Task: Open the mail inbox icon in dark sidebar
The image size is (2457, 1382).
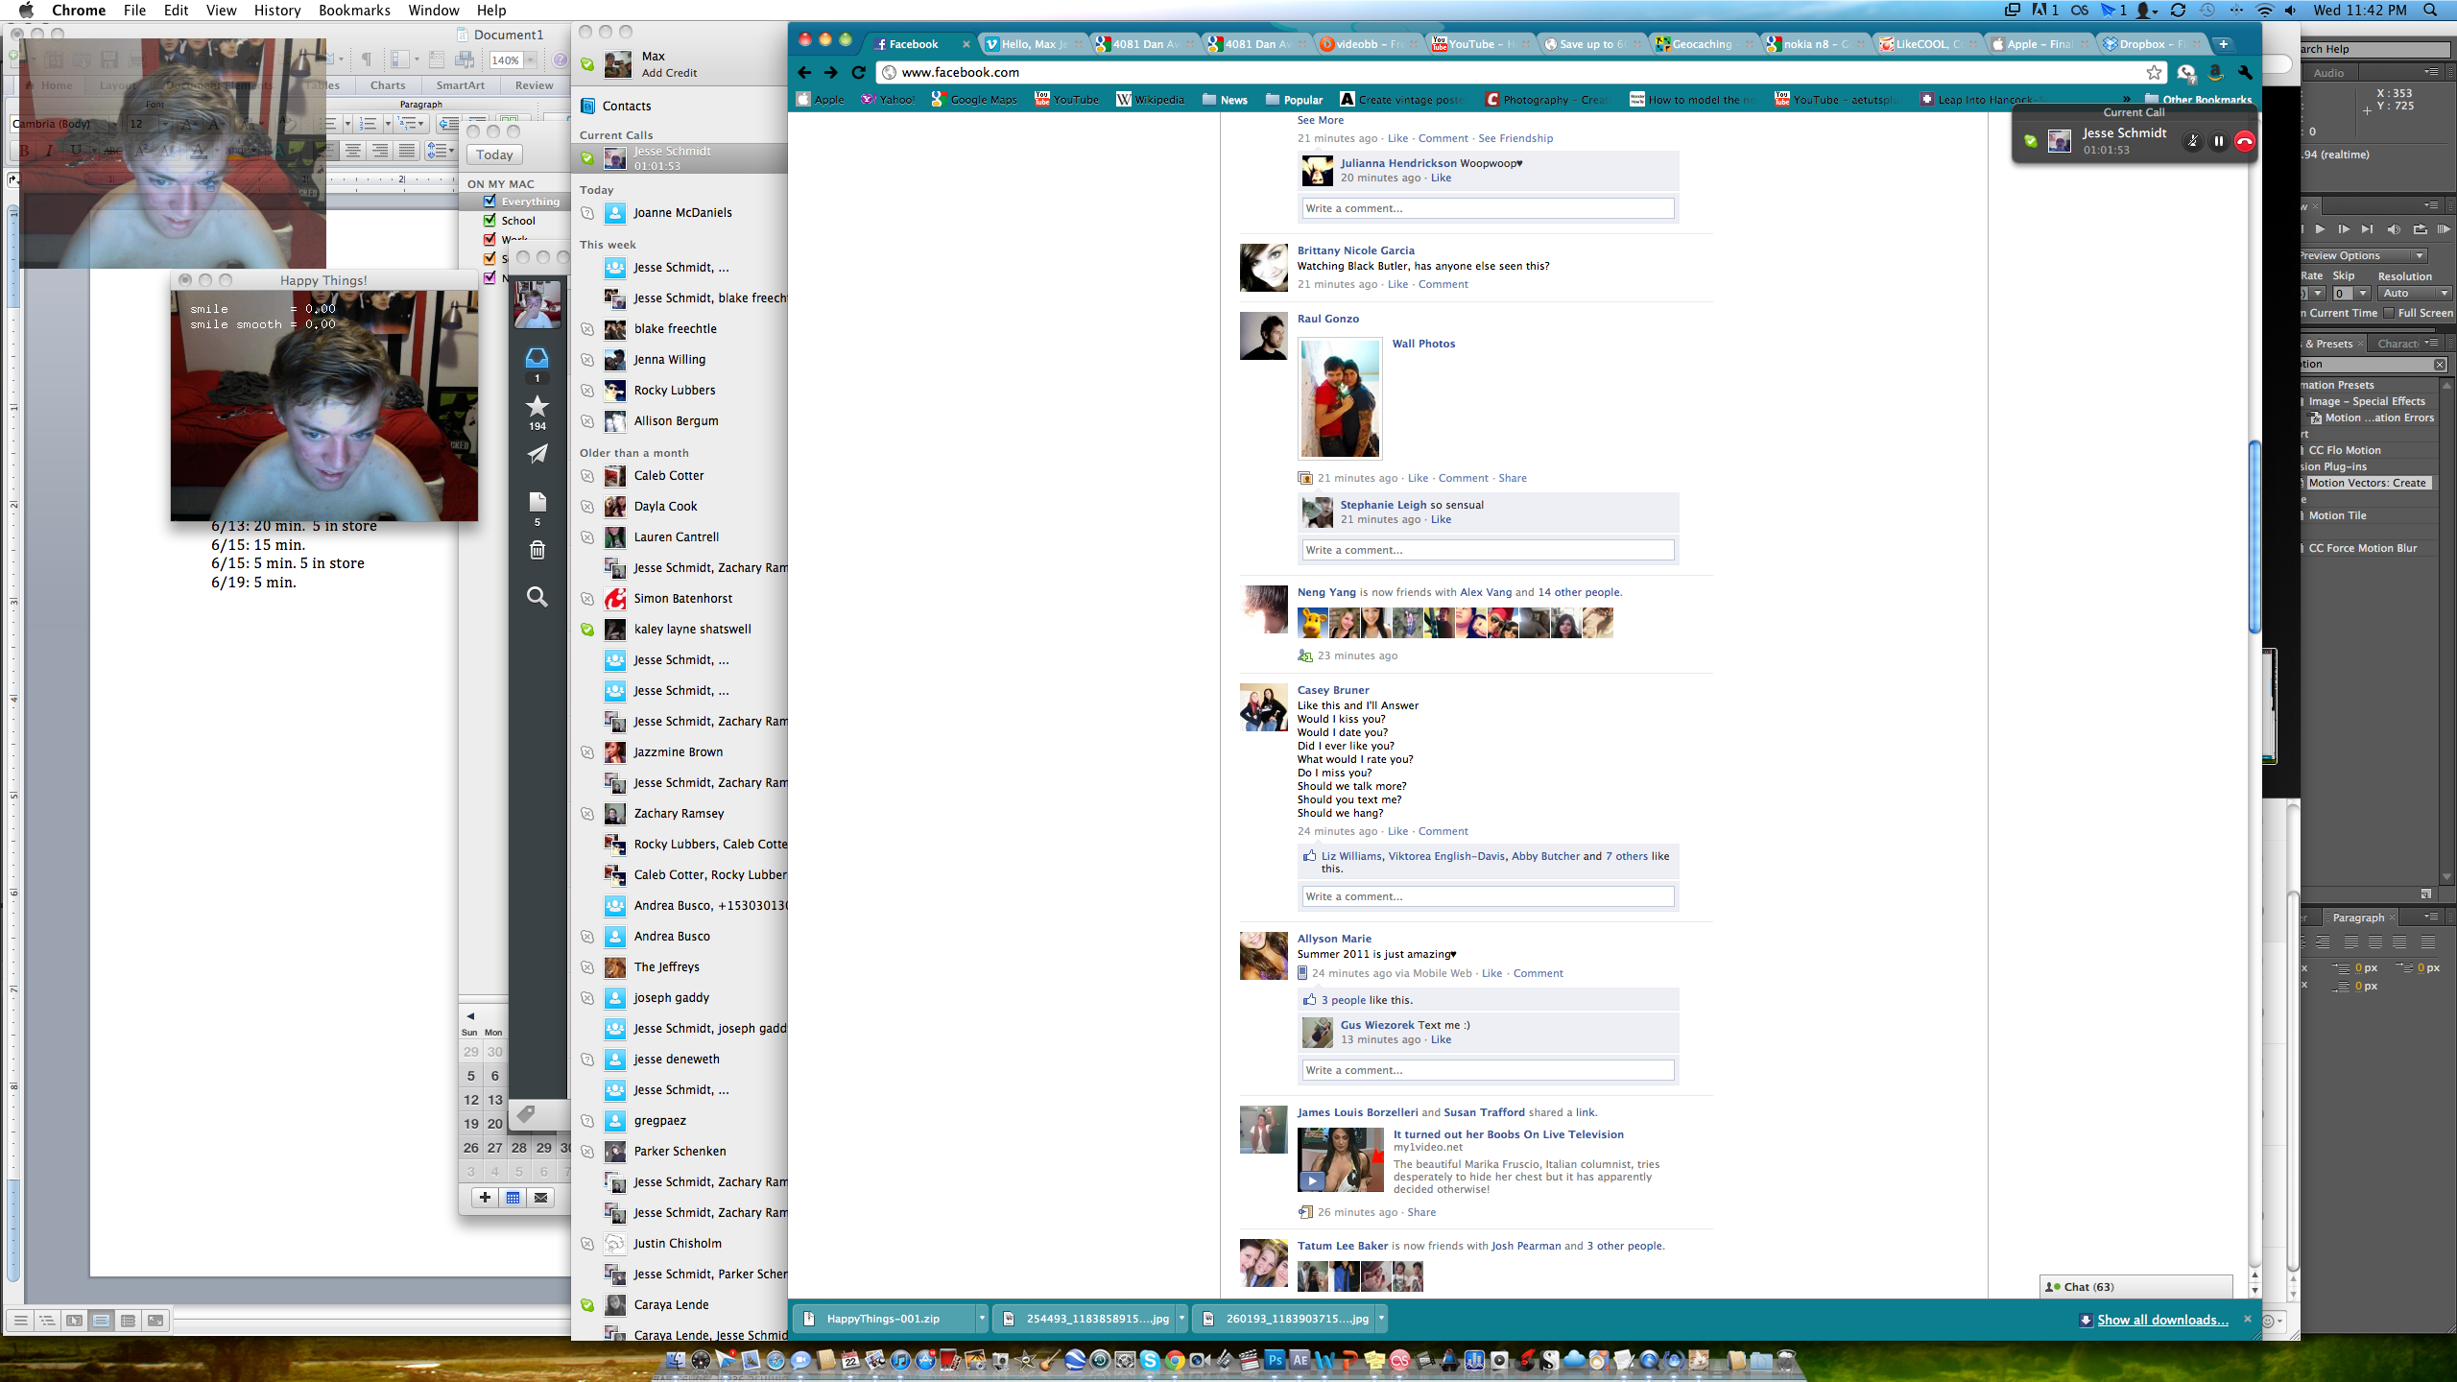Action: [537, 359]
